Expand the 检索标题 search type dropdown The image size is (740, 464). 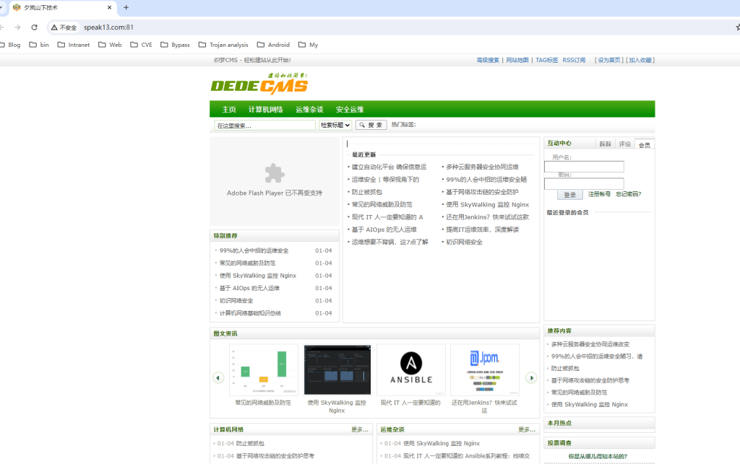coord(335,125)
